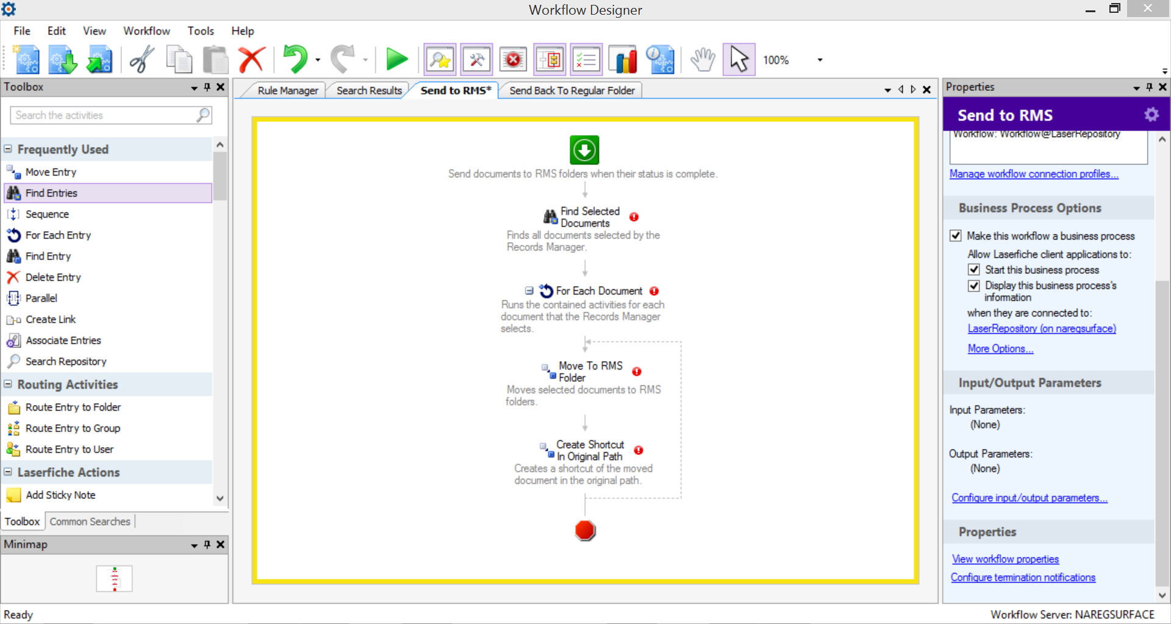Toggle the checklist pane toolbar icon
The height and width of the screenshot is (624, 1171).
coord(586,60)
